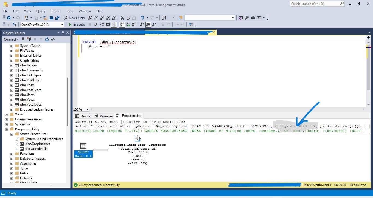
Task: Click the Save All icon
Action: (x=57, y=18)
